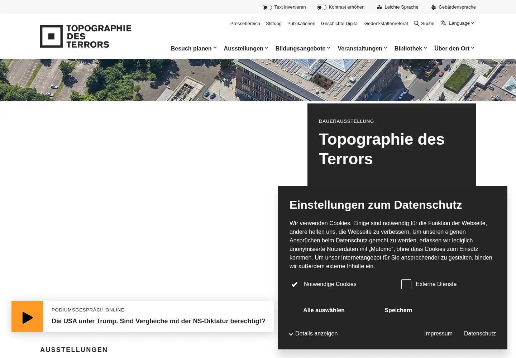Expand the Bibliothek menu
The width and height of the screenshot is (516, 358).
click(x=411, y=48)
